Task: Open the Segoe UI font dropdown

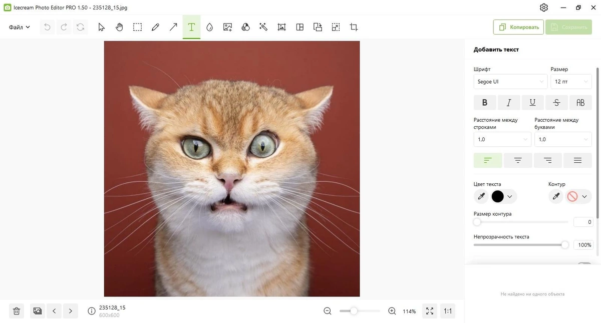Action: (510, 82)
